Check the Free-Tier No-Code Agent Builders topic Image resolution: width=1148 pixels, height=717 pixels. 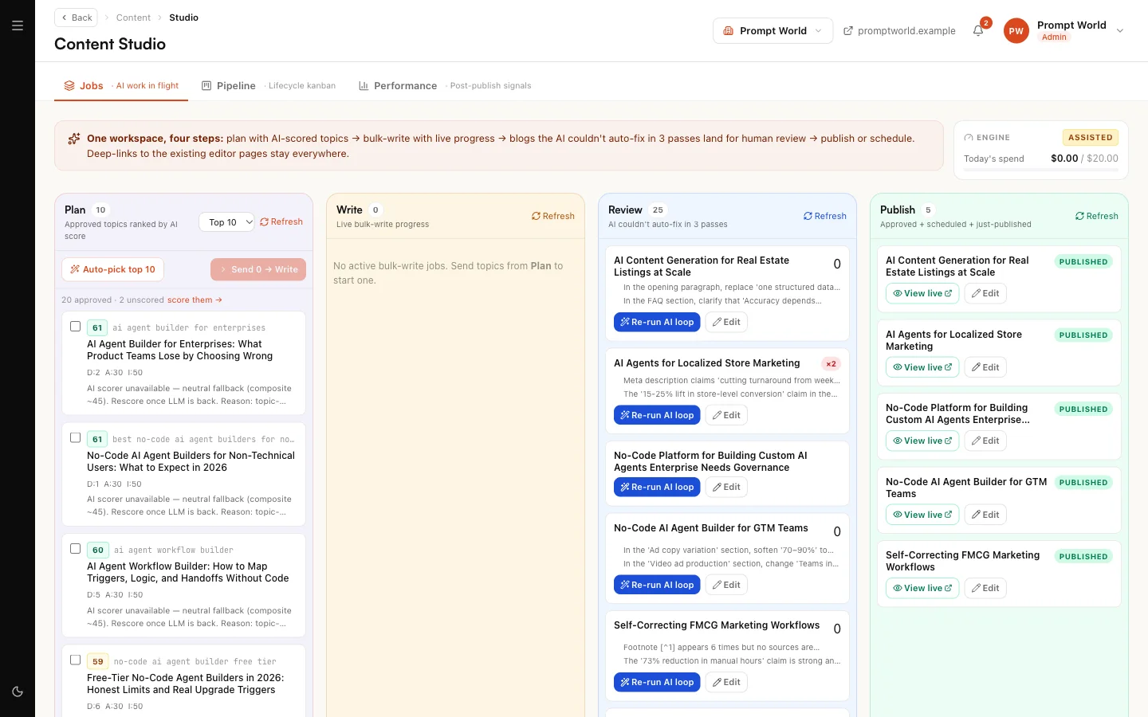click(75, 660)
